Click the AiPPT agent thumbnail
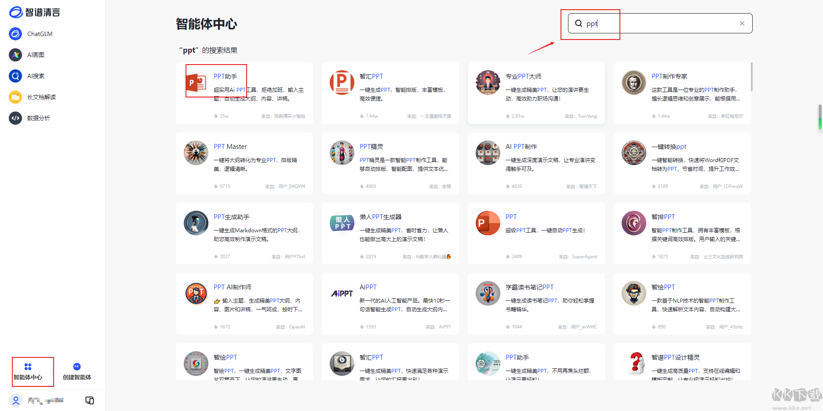Image resolution: width=823 pixels, height=411 pixels. (342, 293)
